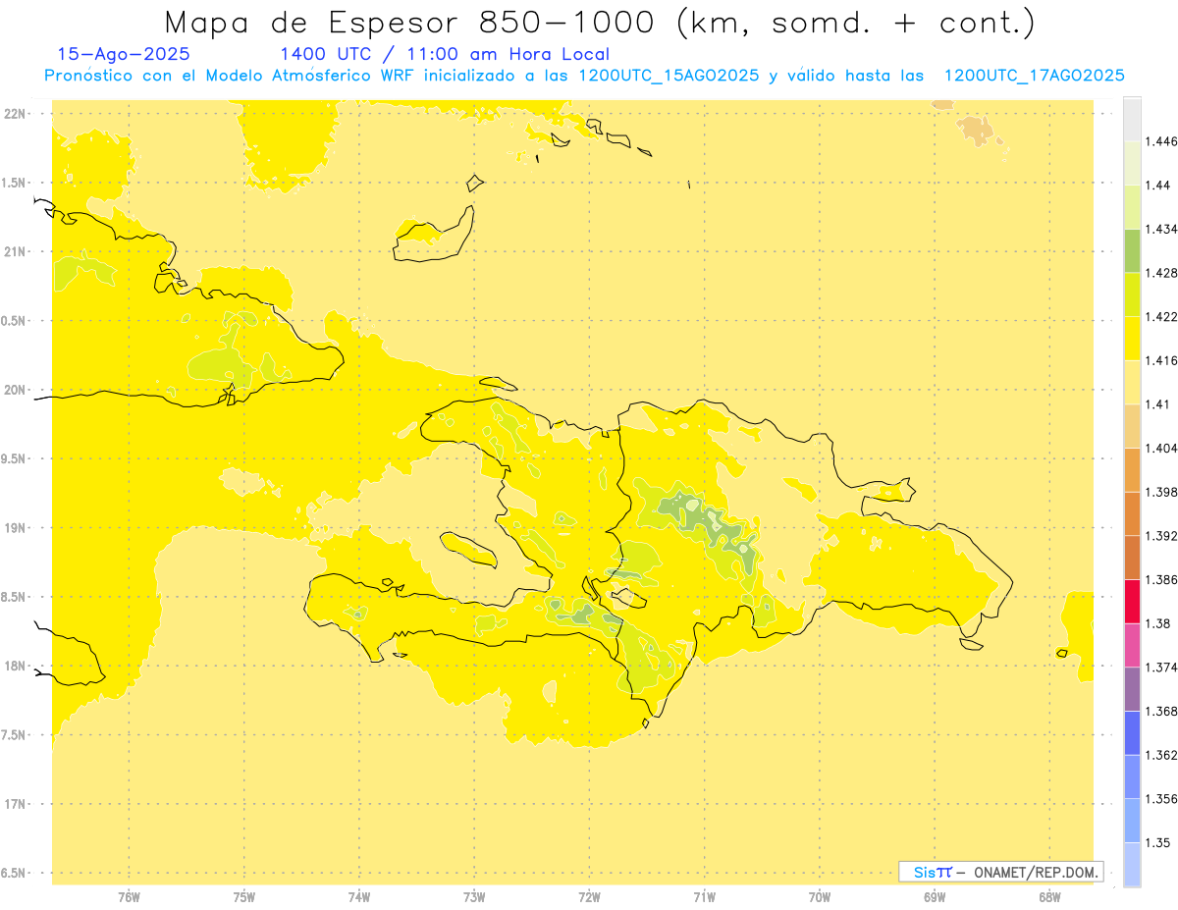The width and height of the screenshot is (1178, 910).
Task: Click the legend value 1.41
Action: point(1158,404)
